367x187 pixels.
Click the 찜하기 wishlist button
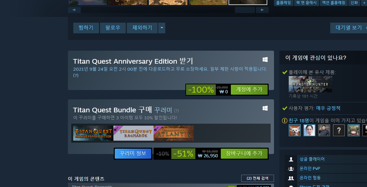(86, 28)
